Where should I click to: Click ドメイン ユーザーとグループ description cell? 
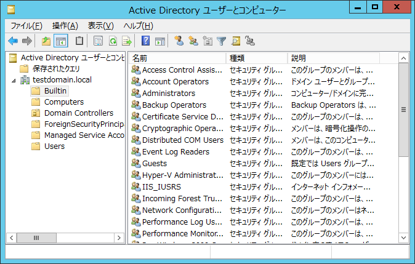(x=333, y=81)
